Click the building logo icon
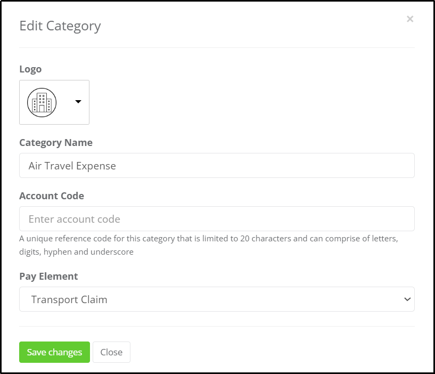 (x=42, y=102)
